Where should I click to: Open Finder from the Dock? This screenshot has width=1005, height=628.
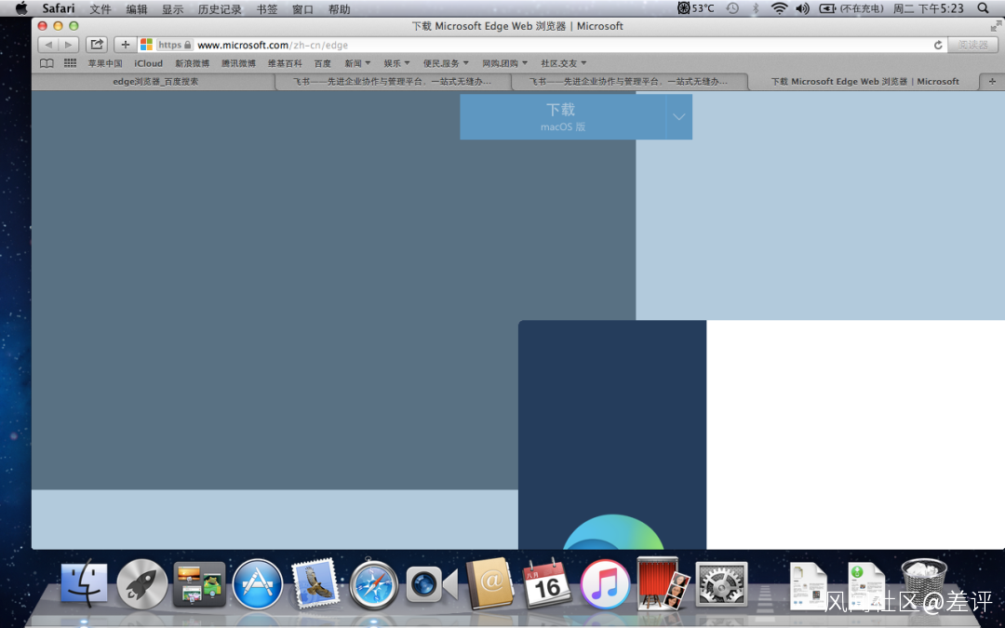(x=85, y=583)
